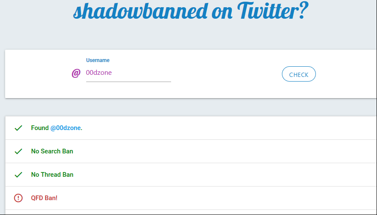
Task: Open the @00dzone profile link
Action: point(65,128)
